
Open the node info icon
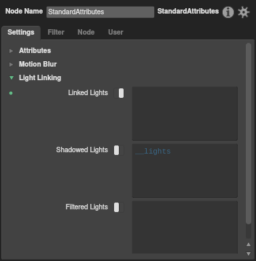(228, 12)
